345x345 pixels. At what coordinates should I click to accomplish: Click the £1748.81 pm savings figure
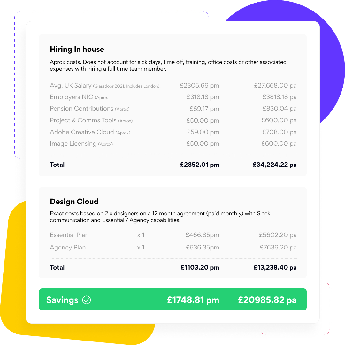(x=193, y=300)
